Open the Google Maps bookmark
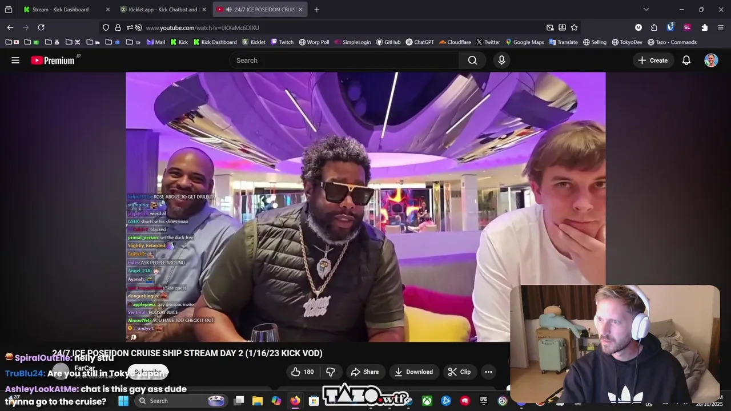Viewport: 731px width, 411px height. [524, 42]
